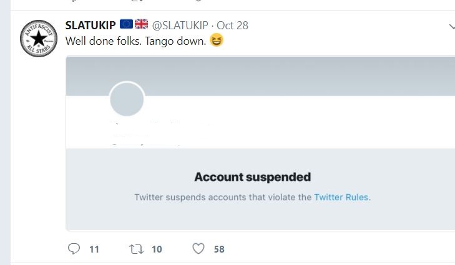Click the retweet count 10
Screen dimensions: 455x265
[x=156, y=249]
